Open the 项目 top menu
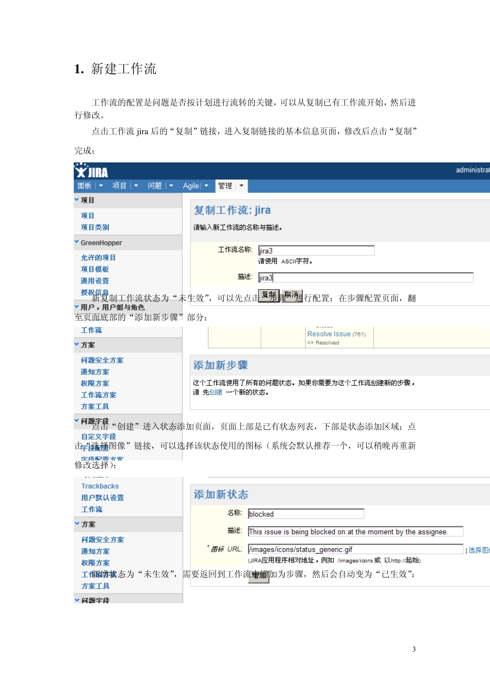The height and width of the screenshot is (693, 490). [x=120, y=186]
